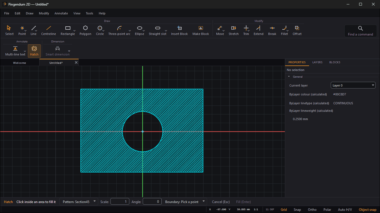Enable Polar tracking
Image resolution: width=380 pixels, height=213 pixels.
[327, 210]
